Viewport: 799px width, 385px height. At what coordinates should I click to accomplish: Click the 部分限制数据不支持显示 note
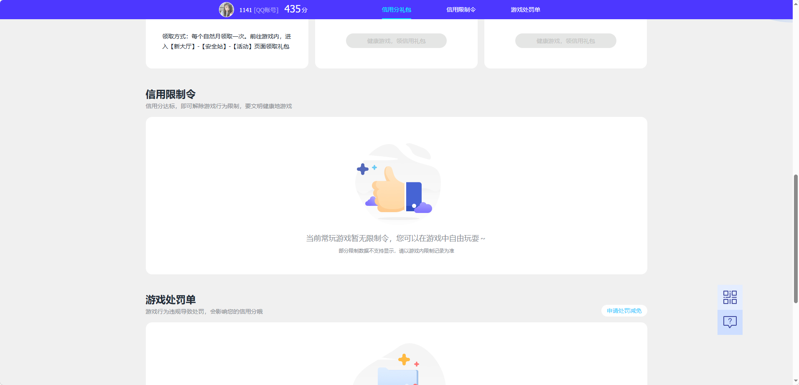tap(396, 251)
